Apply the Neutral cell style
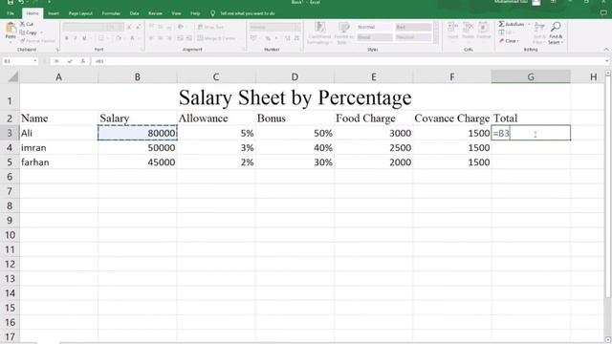This screenshot has height=344, width=612. point(413,37)
